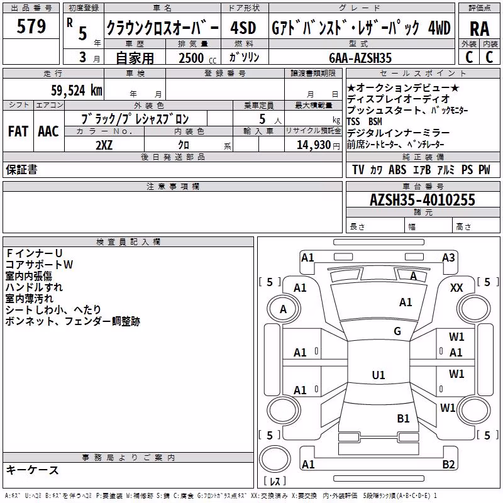The height and width of the screenshot is (503, 503).
Task: Click the デジタルインナーミラー line
Action: click(398, 133)
